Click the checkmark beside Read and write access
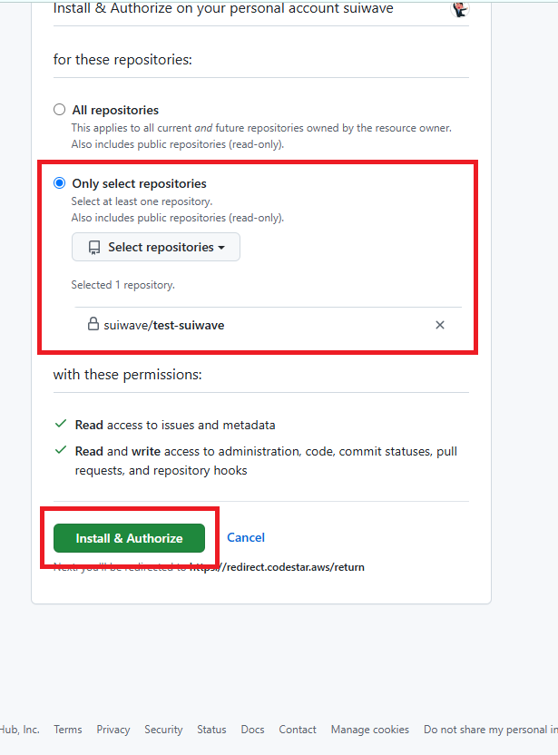Image resolution: width=558 pixels, height=755 pixels. point(60,451)
